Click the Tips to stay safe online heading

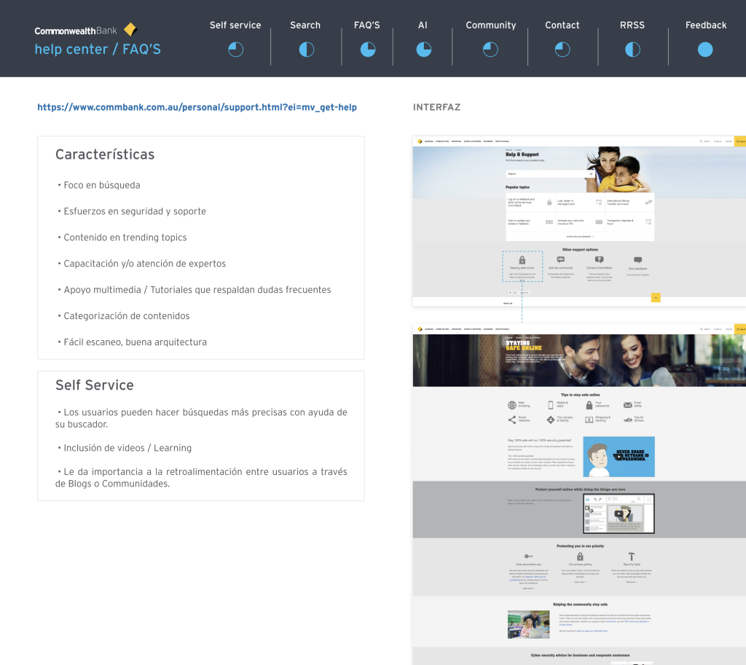(x=580, y=395)
